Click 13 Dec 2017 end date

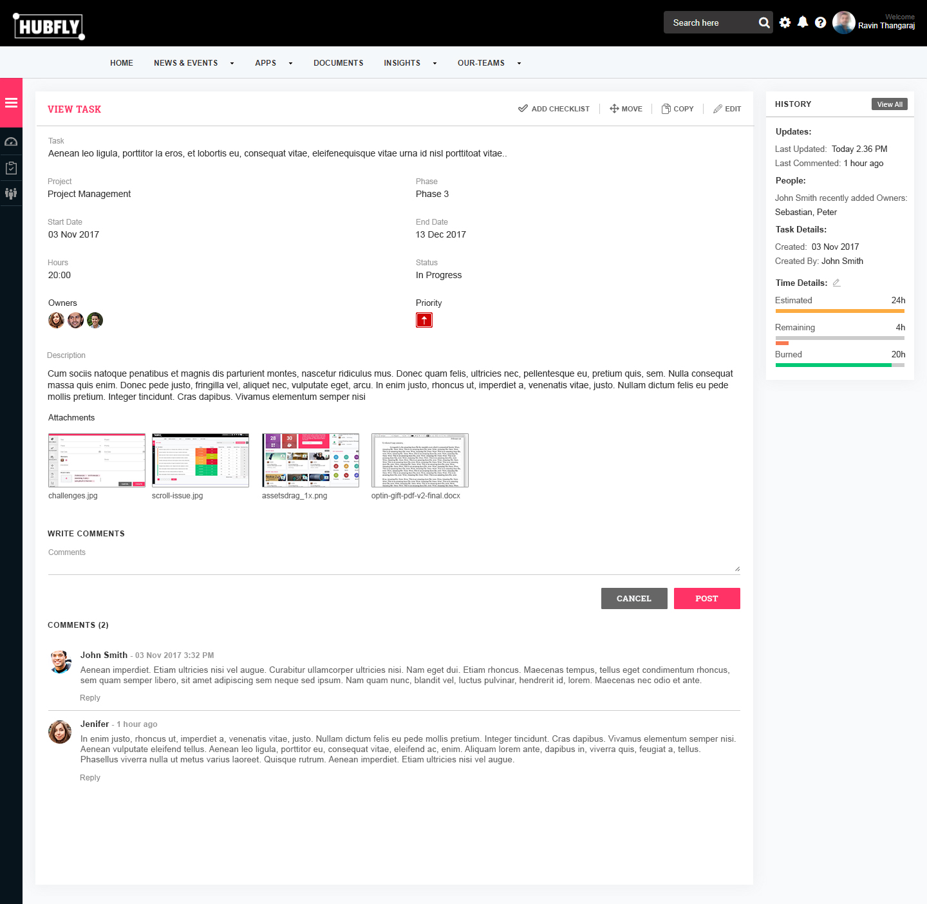tap(441, 234)
